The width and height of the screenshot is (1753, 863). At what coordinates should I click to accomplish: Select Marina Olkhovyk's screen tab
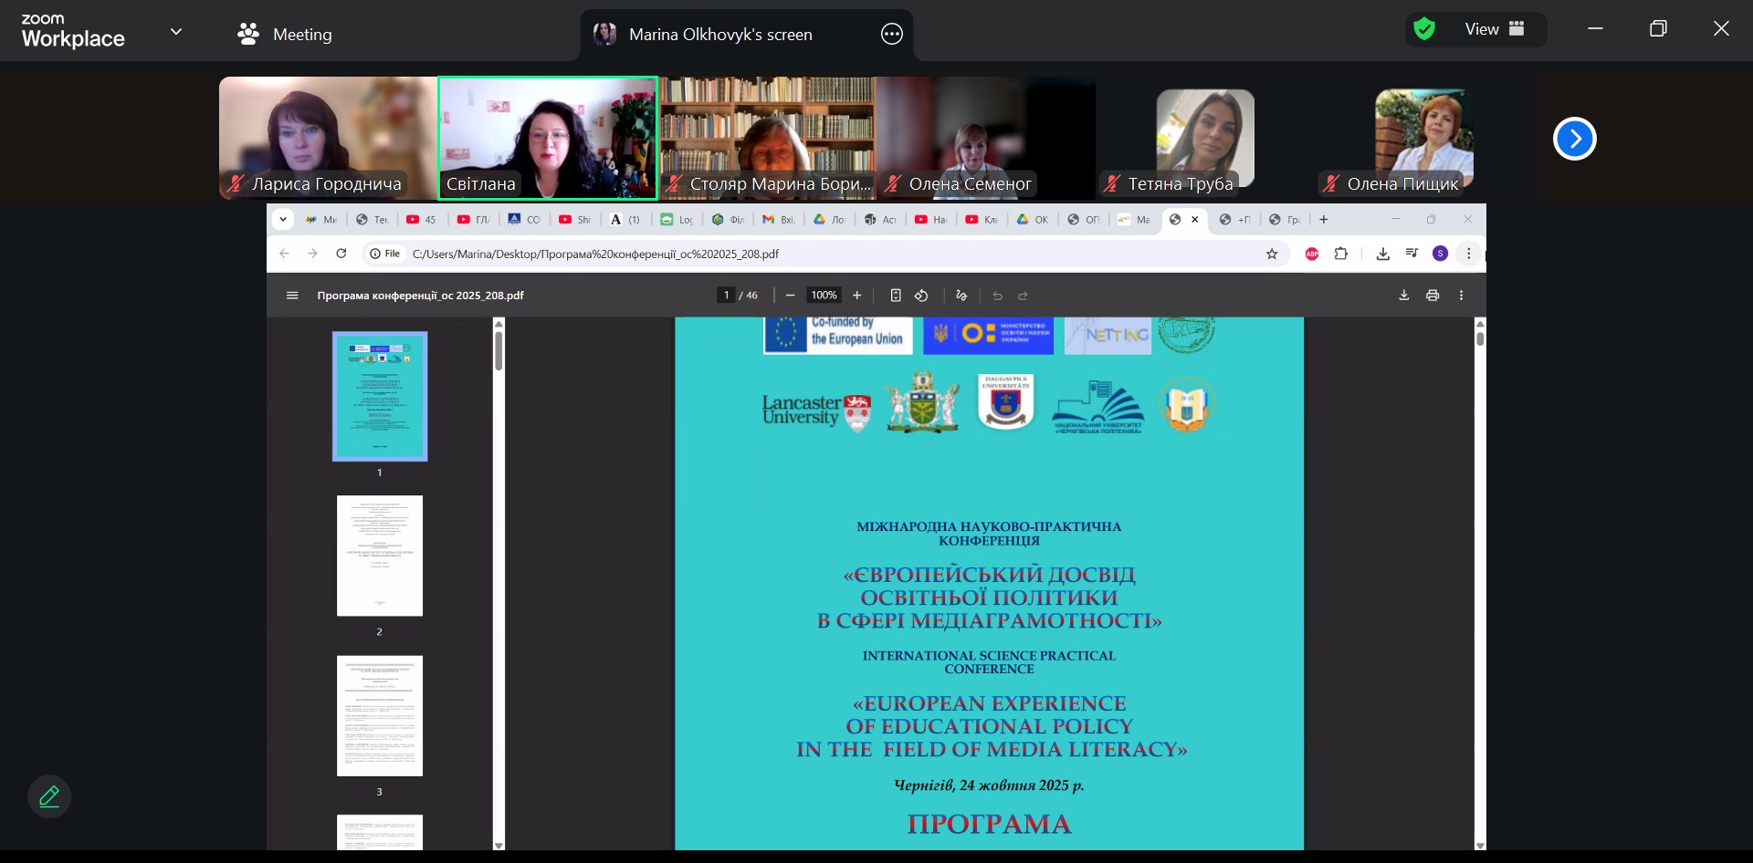pos(719,35)
